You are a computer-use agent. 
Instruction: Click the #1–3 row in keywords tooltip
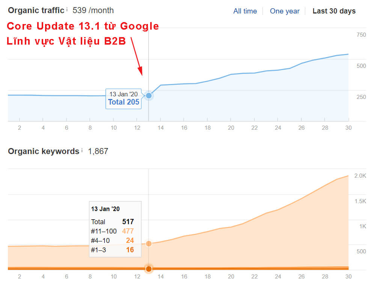coord(113,250)
